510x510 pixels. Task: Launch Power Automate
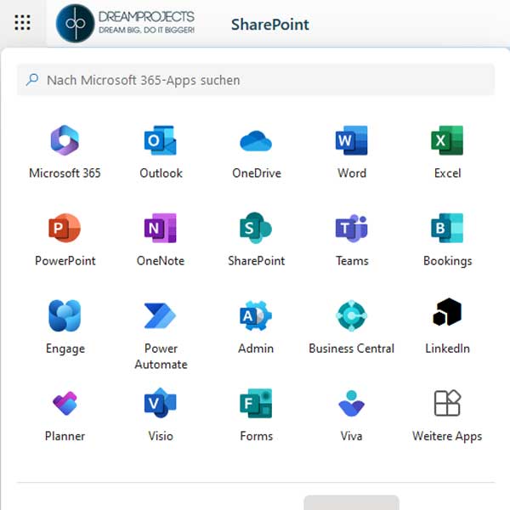pos(161,335)
